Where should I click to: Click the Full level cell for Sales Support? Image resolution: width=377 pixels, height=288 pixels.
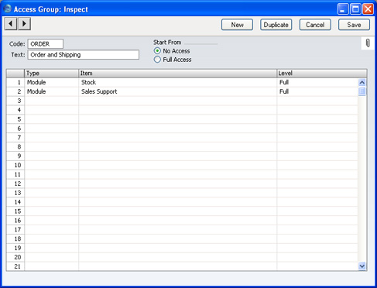point(317,91)
